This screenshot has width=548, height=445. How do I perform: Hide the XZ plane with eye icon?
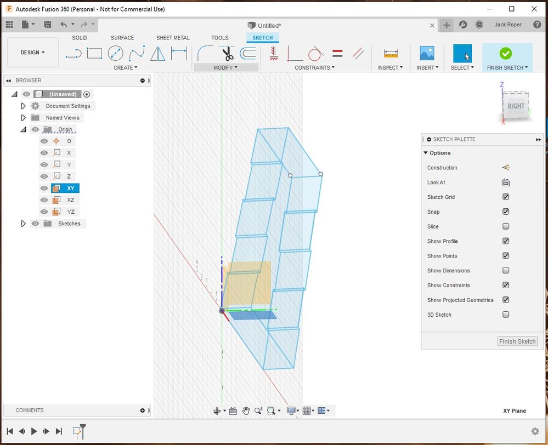click(44, 200)
